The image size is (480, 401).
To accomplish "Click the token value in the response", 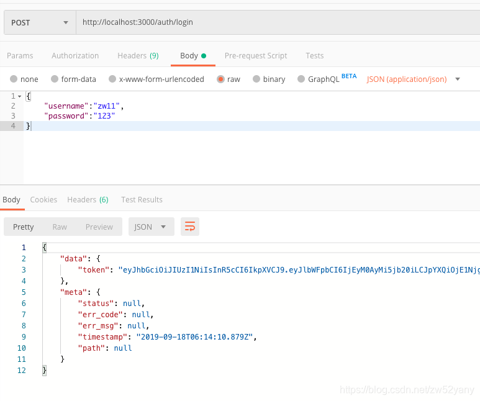I will (299, 270).
